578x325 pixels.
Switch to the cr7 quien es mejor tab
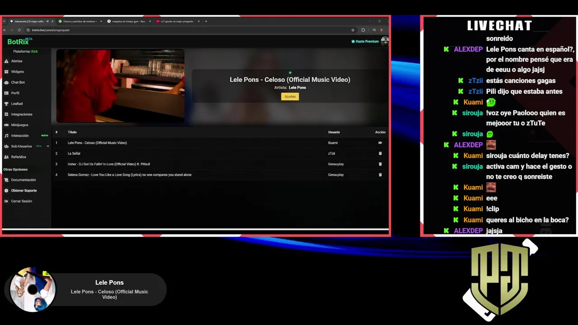coord(177,21)
